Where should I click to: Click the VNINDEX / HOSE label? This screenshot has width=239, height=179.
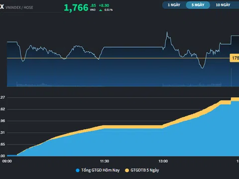19,7
